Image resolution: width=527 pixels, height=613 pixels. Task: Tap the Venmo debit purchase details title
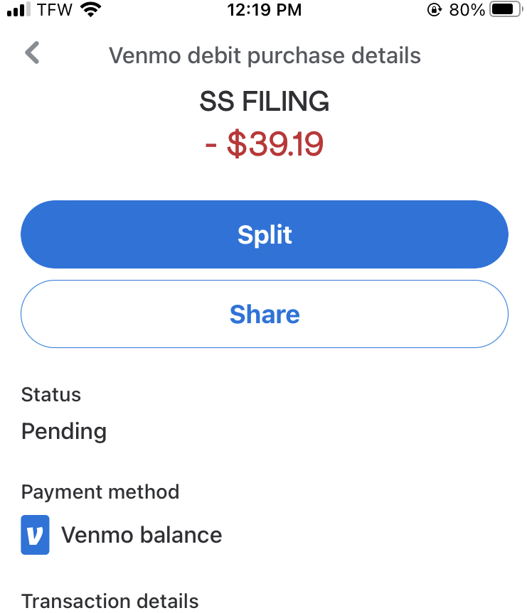click(265, 55)
